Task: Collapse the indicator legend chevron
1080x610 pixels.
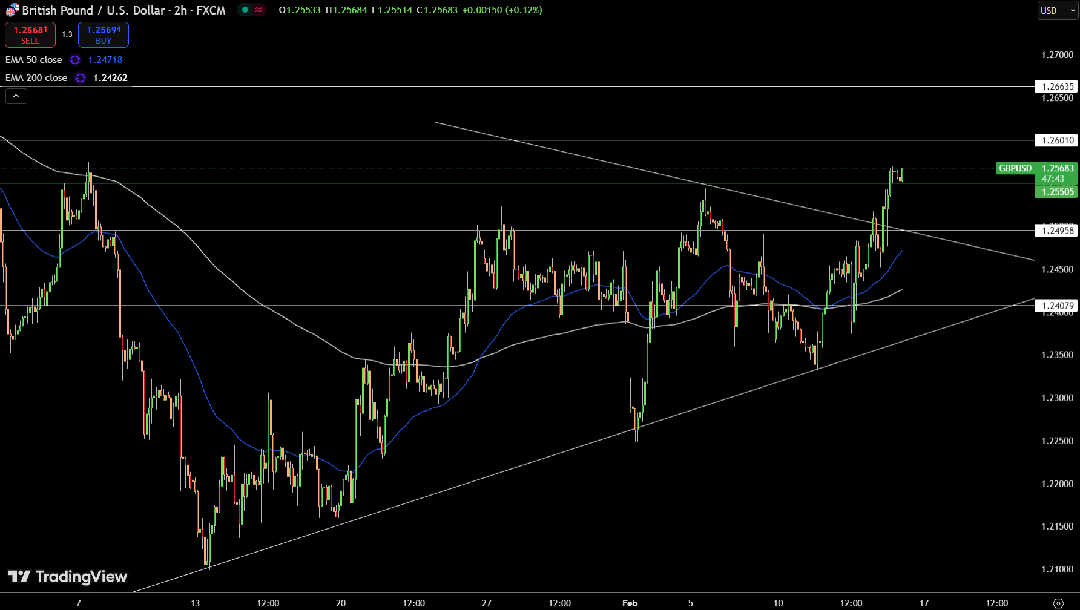Action: point(16,96)
